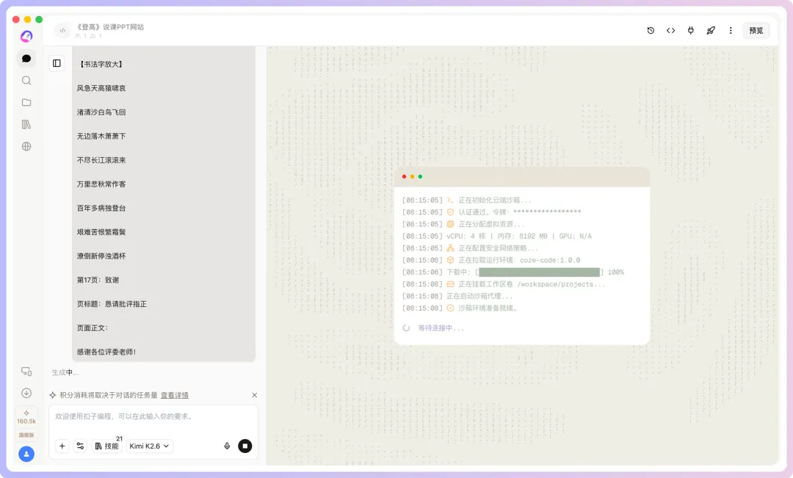This screenshot has width=793, height=478.
Task: Click the code project icon beside title
Action: [x=62, y=30]
